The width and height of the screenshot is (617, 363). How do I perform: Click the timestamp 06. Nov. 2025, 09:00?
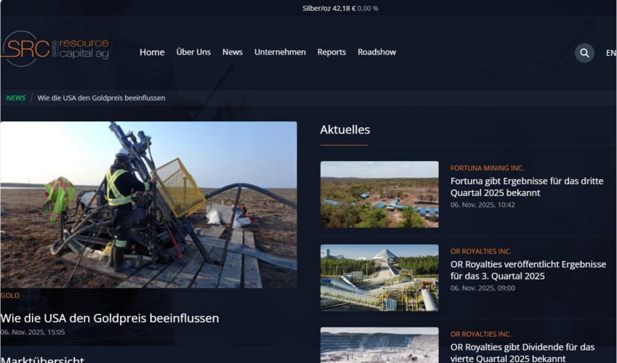tap(483, 288)
